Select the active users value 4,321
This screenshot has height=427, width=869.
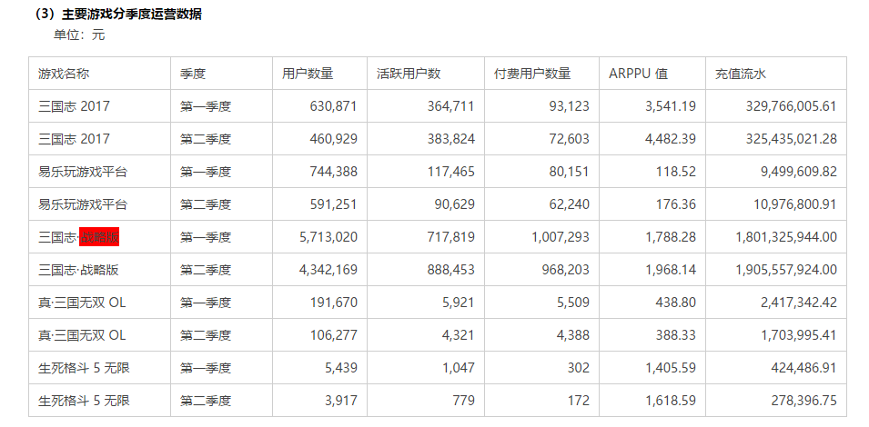(x=459, y=336)
